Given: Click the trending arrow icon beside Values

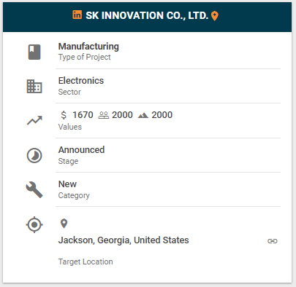Looking at the screenshot, I should pyautogui.click(x=34, y=120).
